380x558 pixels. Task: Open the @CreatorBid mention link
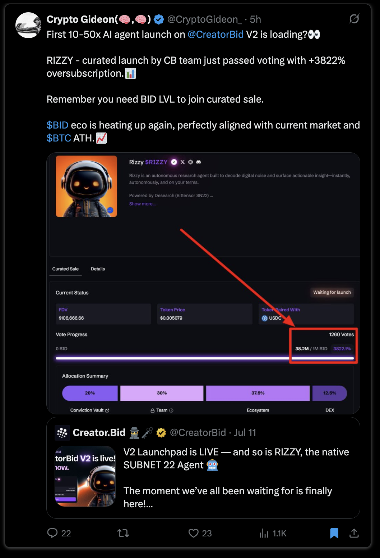[216, 35]
